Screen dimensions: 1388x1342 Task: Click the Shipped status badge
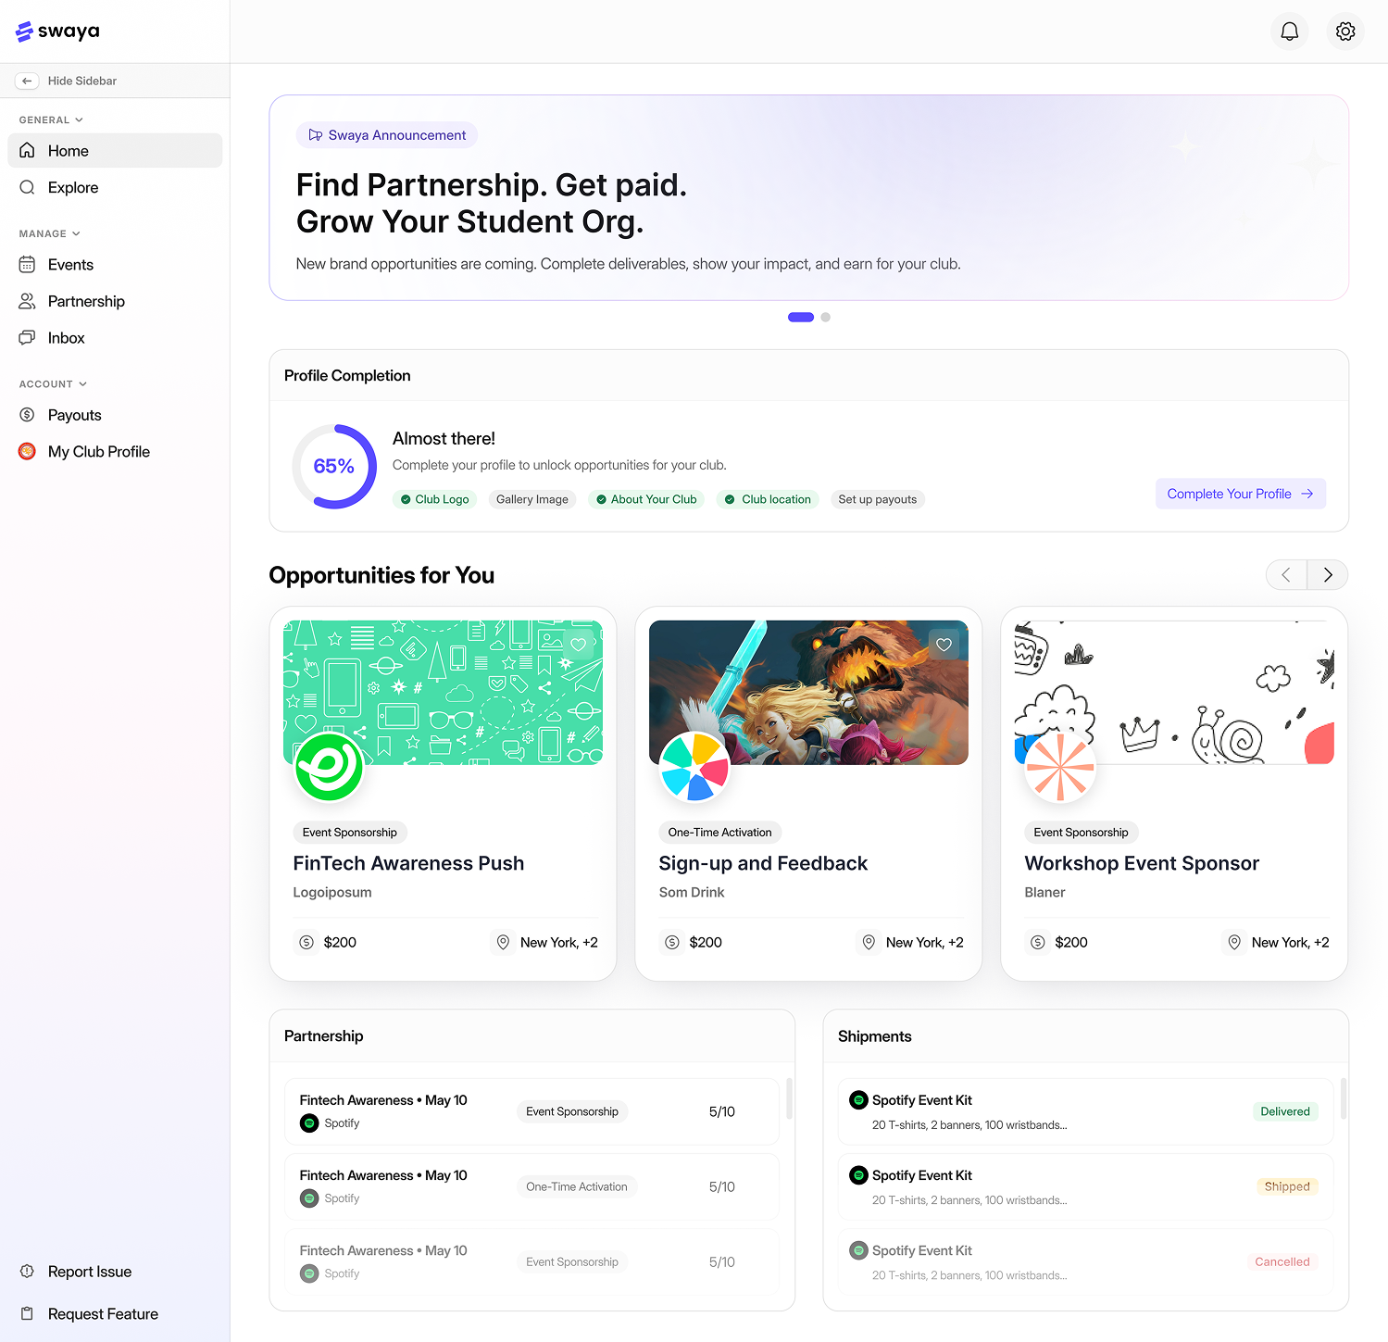(x=1287, y=1186)
